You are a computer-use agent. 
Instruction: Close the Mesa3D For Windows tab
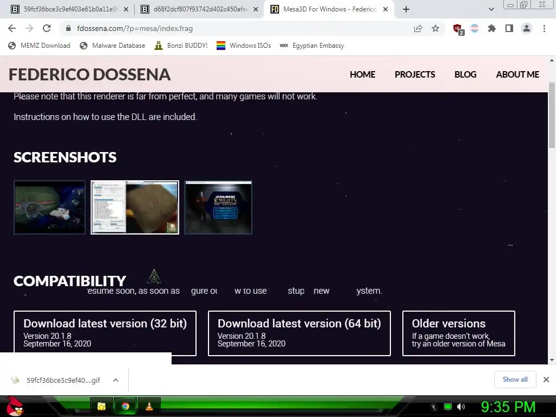[x=386, y=9]
